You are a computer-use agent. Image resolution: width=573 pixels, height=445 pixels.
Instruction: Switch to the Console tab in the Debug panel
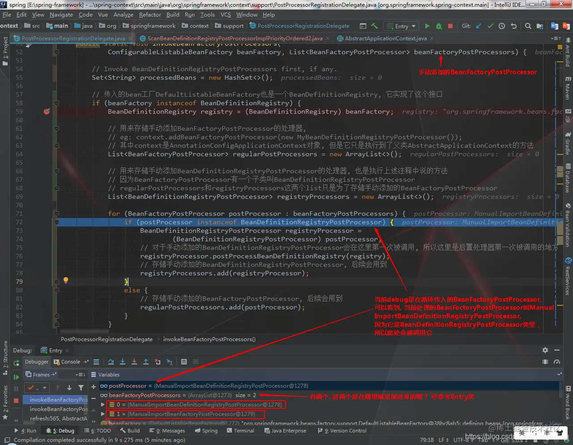[x=70, y=362]
